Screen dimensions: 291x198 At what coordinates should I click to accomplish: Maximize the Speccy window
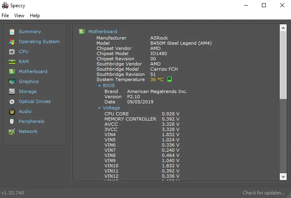264,6
